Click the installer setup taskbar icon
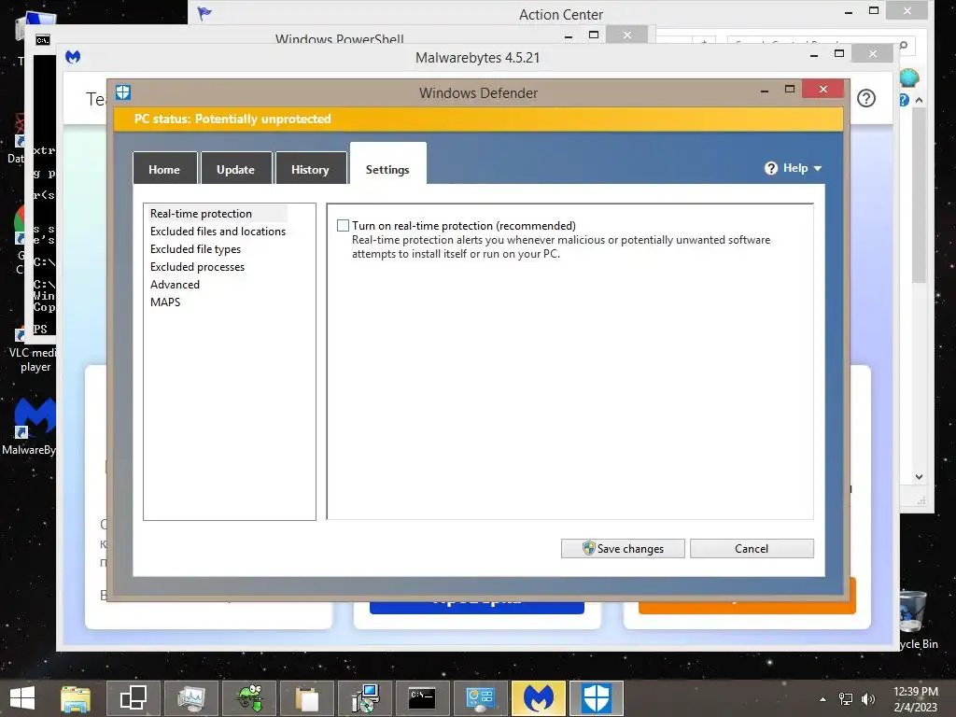Image resolution: width=956 pixels, height=717 pixels. 365,698
